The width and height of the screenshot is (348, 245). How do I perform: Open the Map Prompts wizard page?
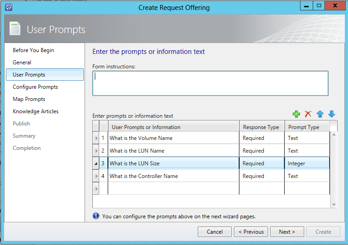(29, 99)
